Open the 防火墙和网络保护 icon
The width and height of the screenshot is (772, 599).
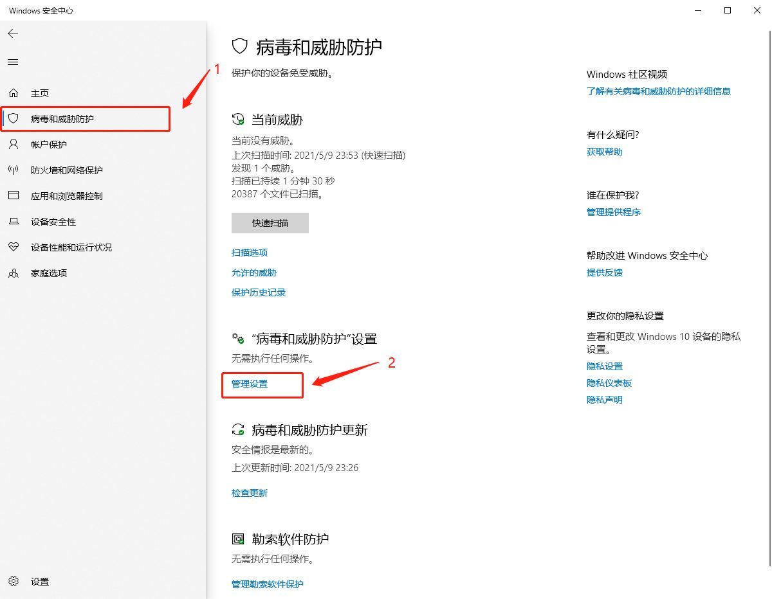click(14, 170)
